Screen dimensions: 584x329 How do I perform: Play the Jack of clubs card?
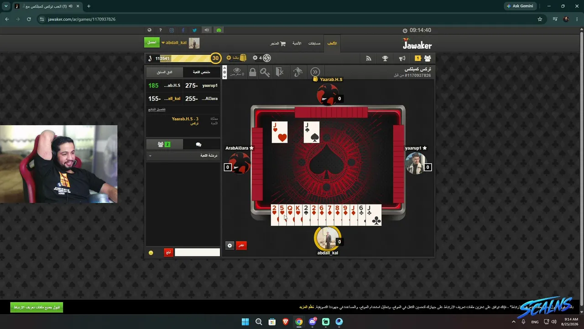coord(373,215)
